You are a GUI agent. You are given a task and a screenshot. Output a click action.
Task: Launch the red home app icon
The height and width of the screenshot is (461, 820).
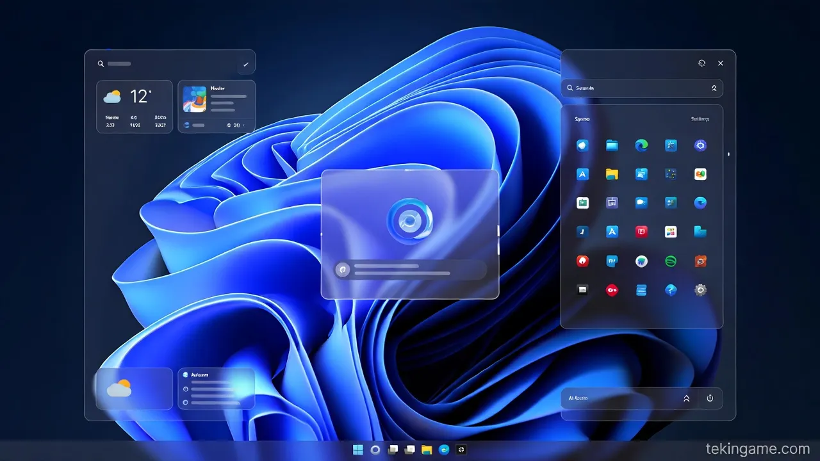582,261
